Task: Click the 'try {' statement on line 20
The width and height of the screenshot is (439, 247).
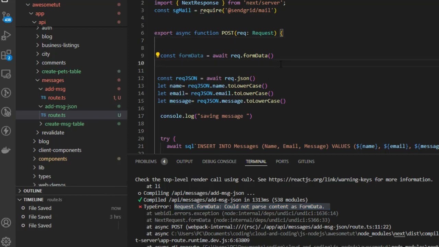Action: tap(168, 139)
